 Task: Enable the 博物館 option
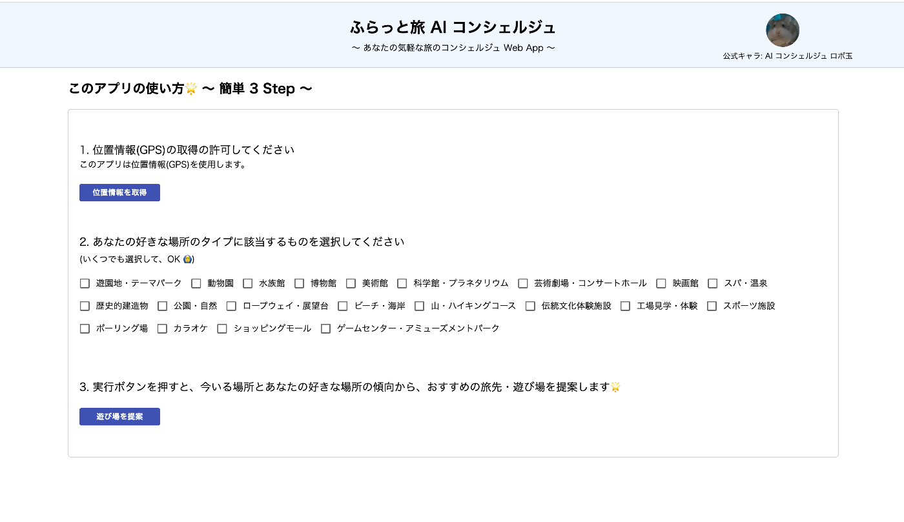[x=300, y=283]
